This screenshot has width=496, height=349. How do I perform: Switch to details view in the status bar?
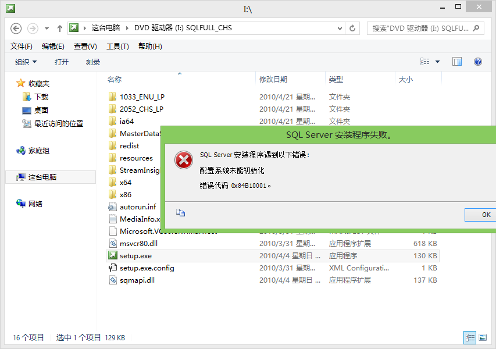point(470,337)
